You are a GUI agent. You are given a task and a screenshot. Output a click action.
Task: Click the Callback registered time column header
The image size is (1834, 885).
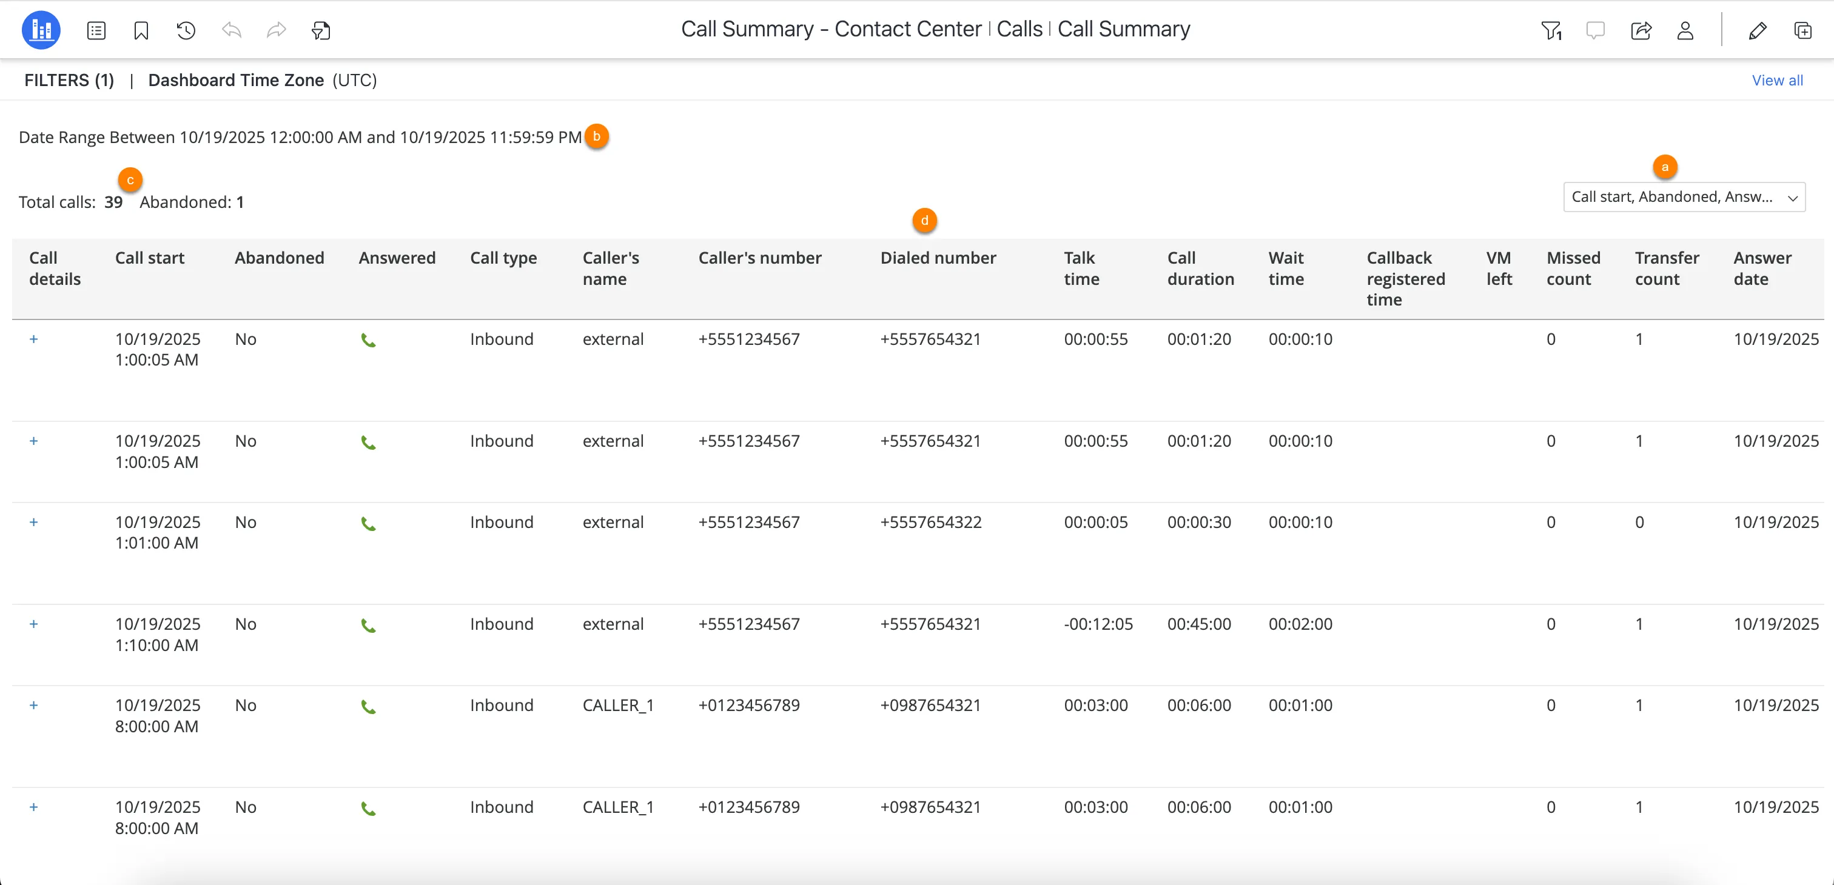pos(1405,279)
